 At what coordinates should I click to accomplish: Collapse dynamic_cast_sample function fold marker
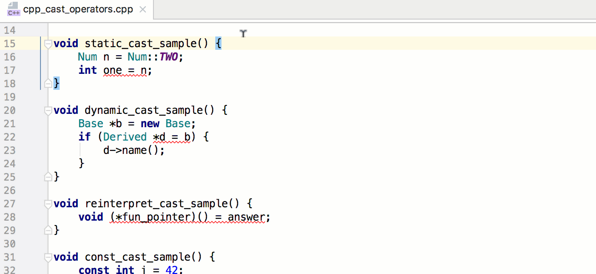point(48,110)
